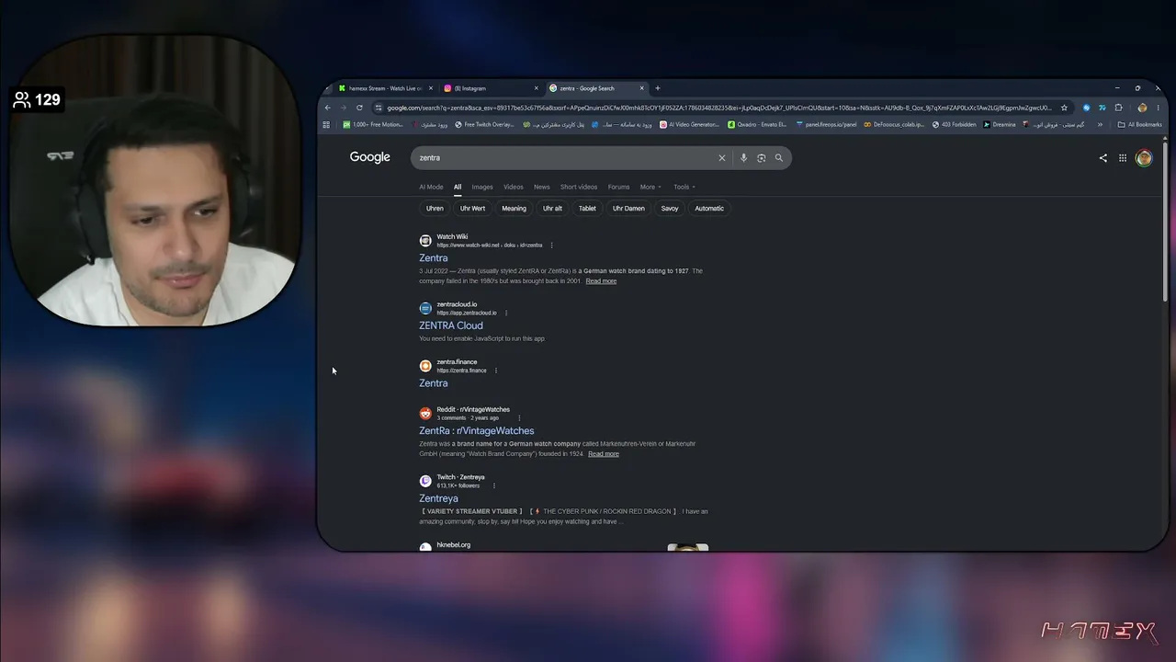Open the All Bookmarks folder

[1139, 125]
